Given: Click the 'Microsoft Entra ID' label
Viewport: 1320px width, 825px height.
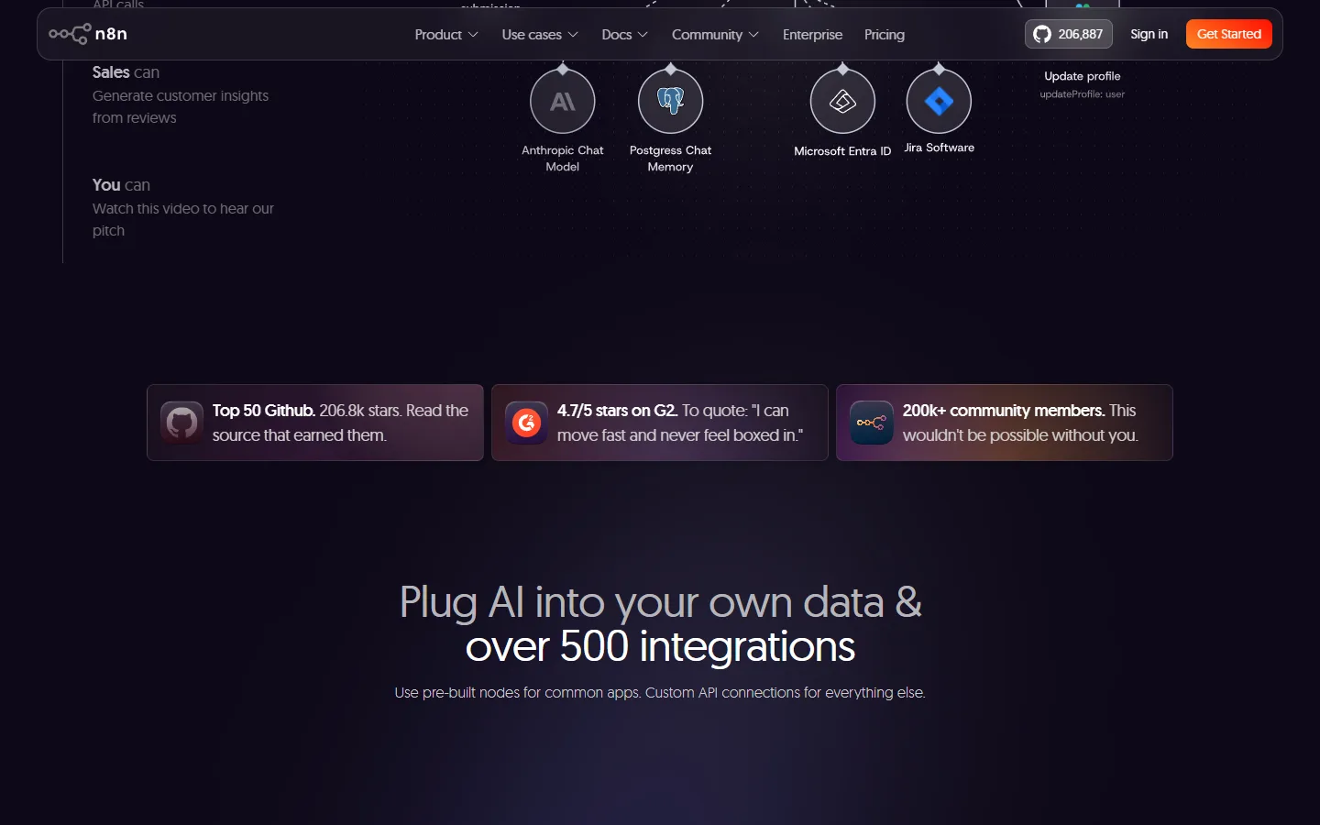Looking at the screenshot, I should point(842,151).
